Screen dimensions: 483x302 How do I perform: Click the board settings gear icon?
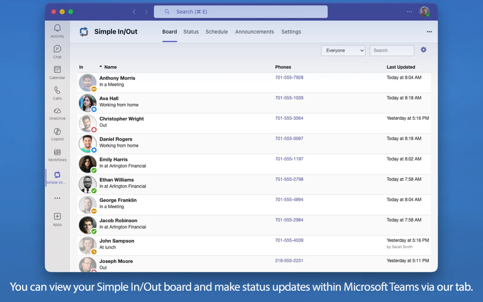pos(424,50)
